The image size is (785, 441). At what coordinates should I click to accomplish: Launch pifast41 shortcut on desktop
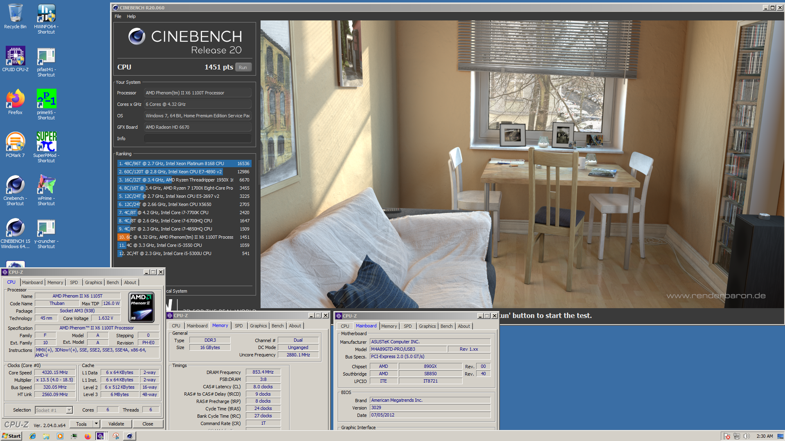point(46,62)
